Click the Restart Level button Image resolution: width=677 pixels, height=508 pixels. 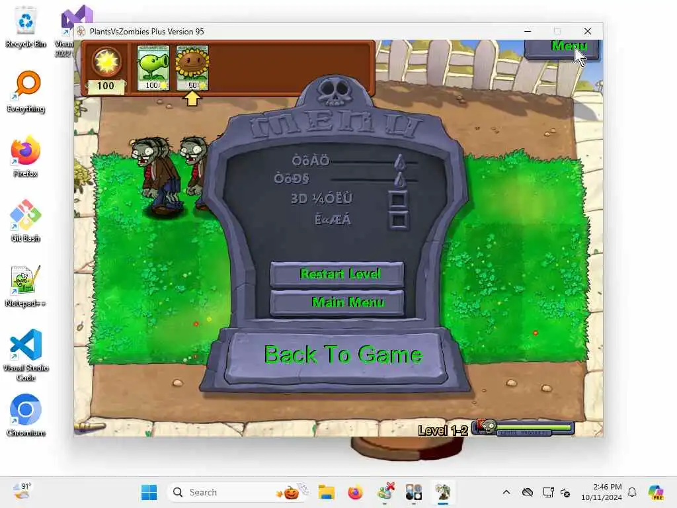337,274
